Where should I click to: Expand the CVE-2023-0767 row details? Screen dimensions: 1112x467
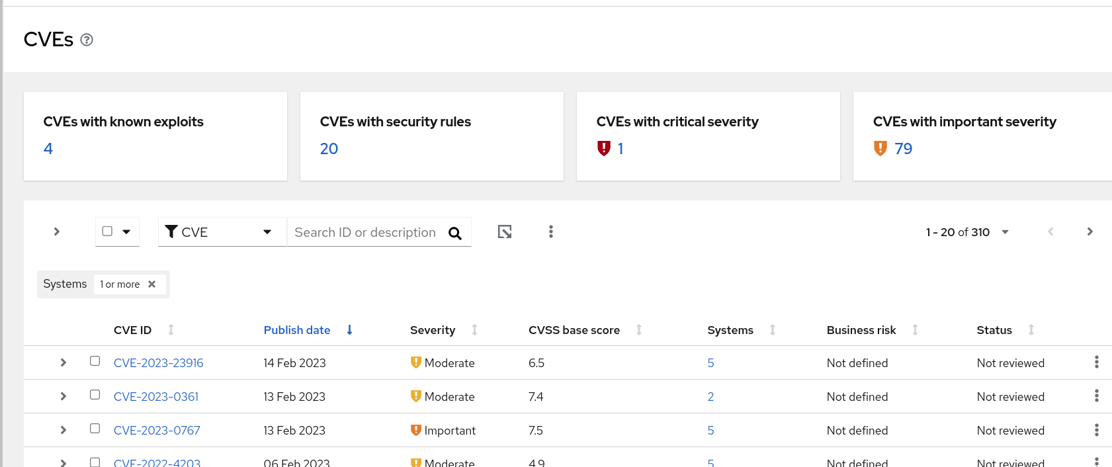(x=64, y=430)
